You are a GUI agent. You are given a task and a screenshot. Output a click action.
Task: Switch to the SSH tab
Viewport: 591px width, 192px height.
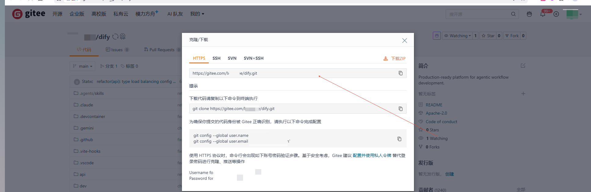[x=216, y=58]
